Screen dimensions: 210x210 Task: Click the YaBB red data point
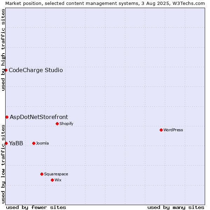point(6,143)
